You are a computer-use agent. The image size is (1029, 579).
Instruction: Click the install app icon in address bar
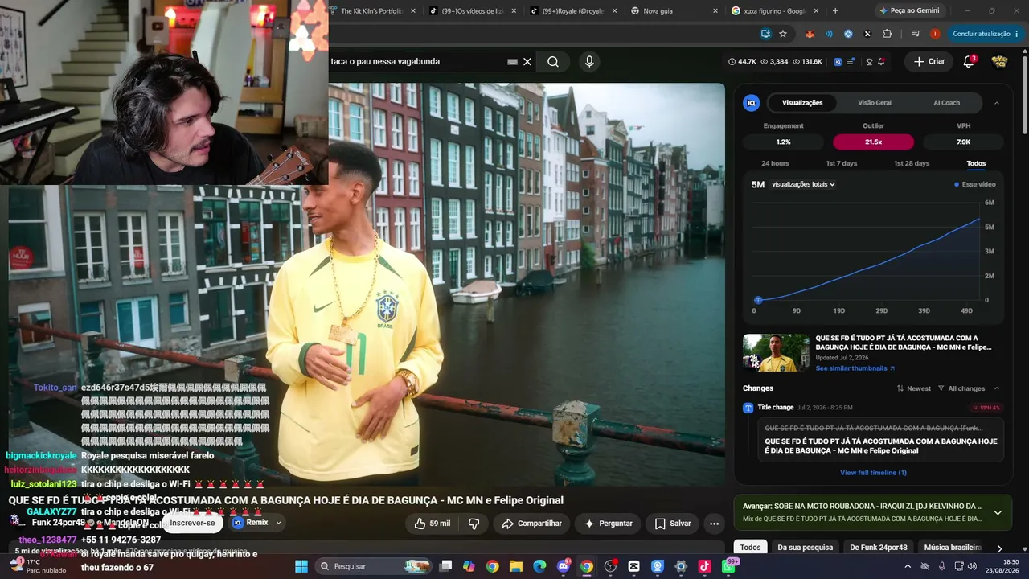765,34
